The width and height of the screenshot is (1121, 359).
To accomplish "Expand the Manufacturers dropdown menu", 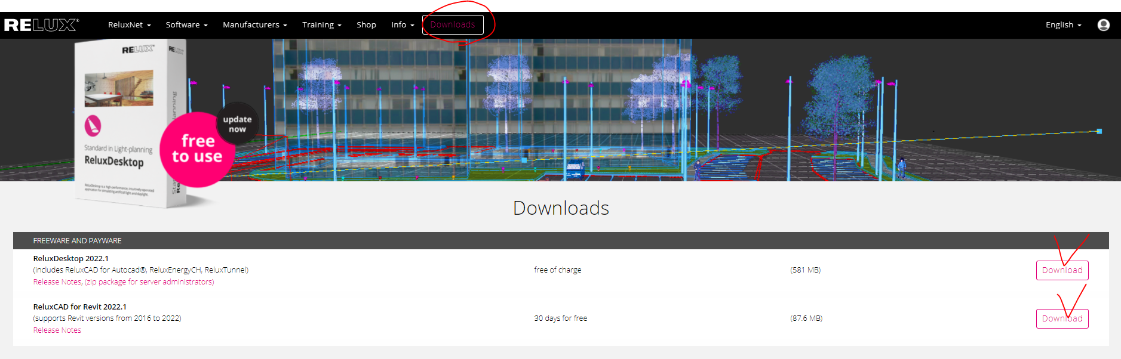I will coord(255,24).
